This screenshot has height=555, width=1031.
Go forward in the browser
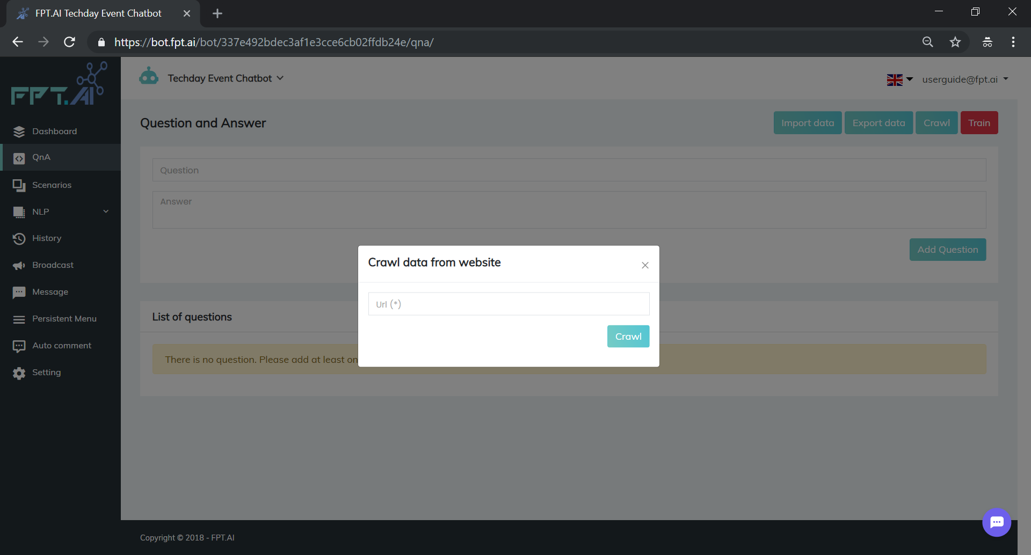click(x=43, y=42)
